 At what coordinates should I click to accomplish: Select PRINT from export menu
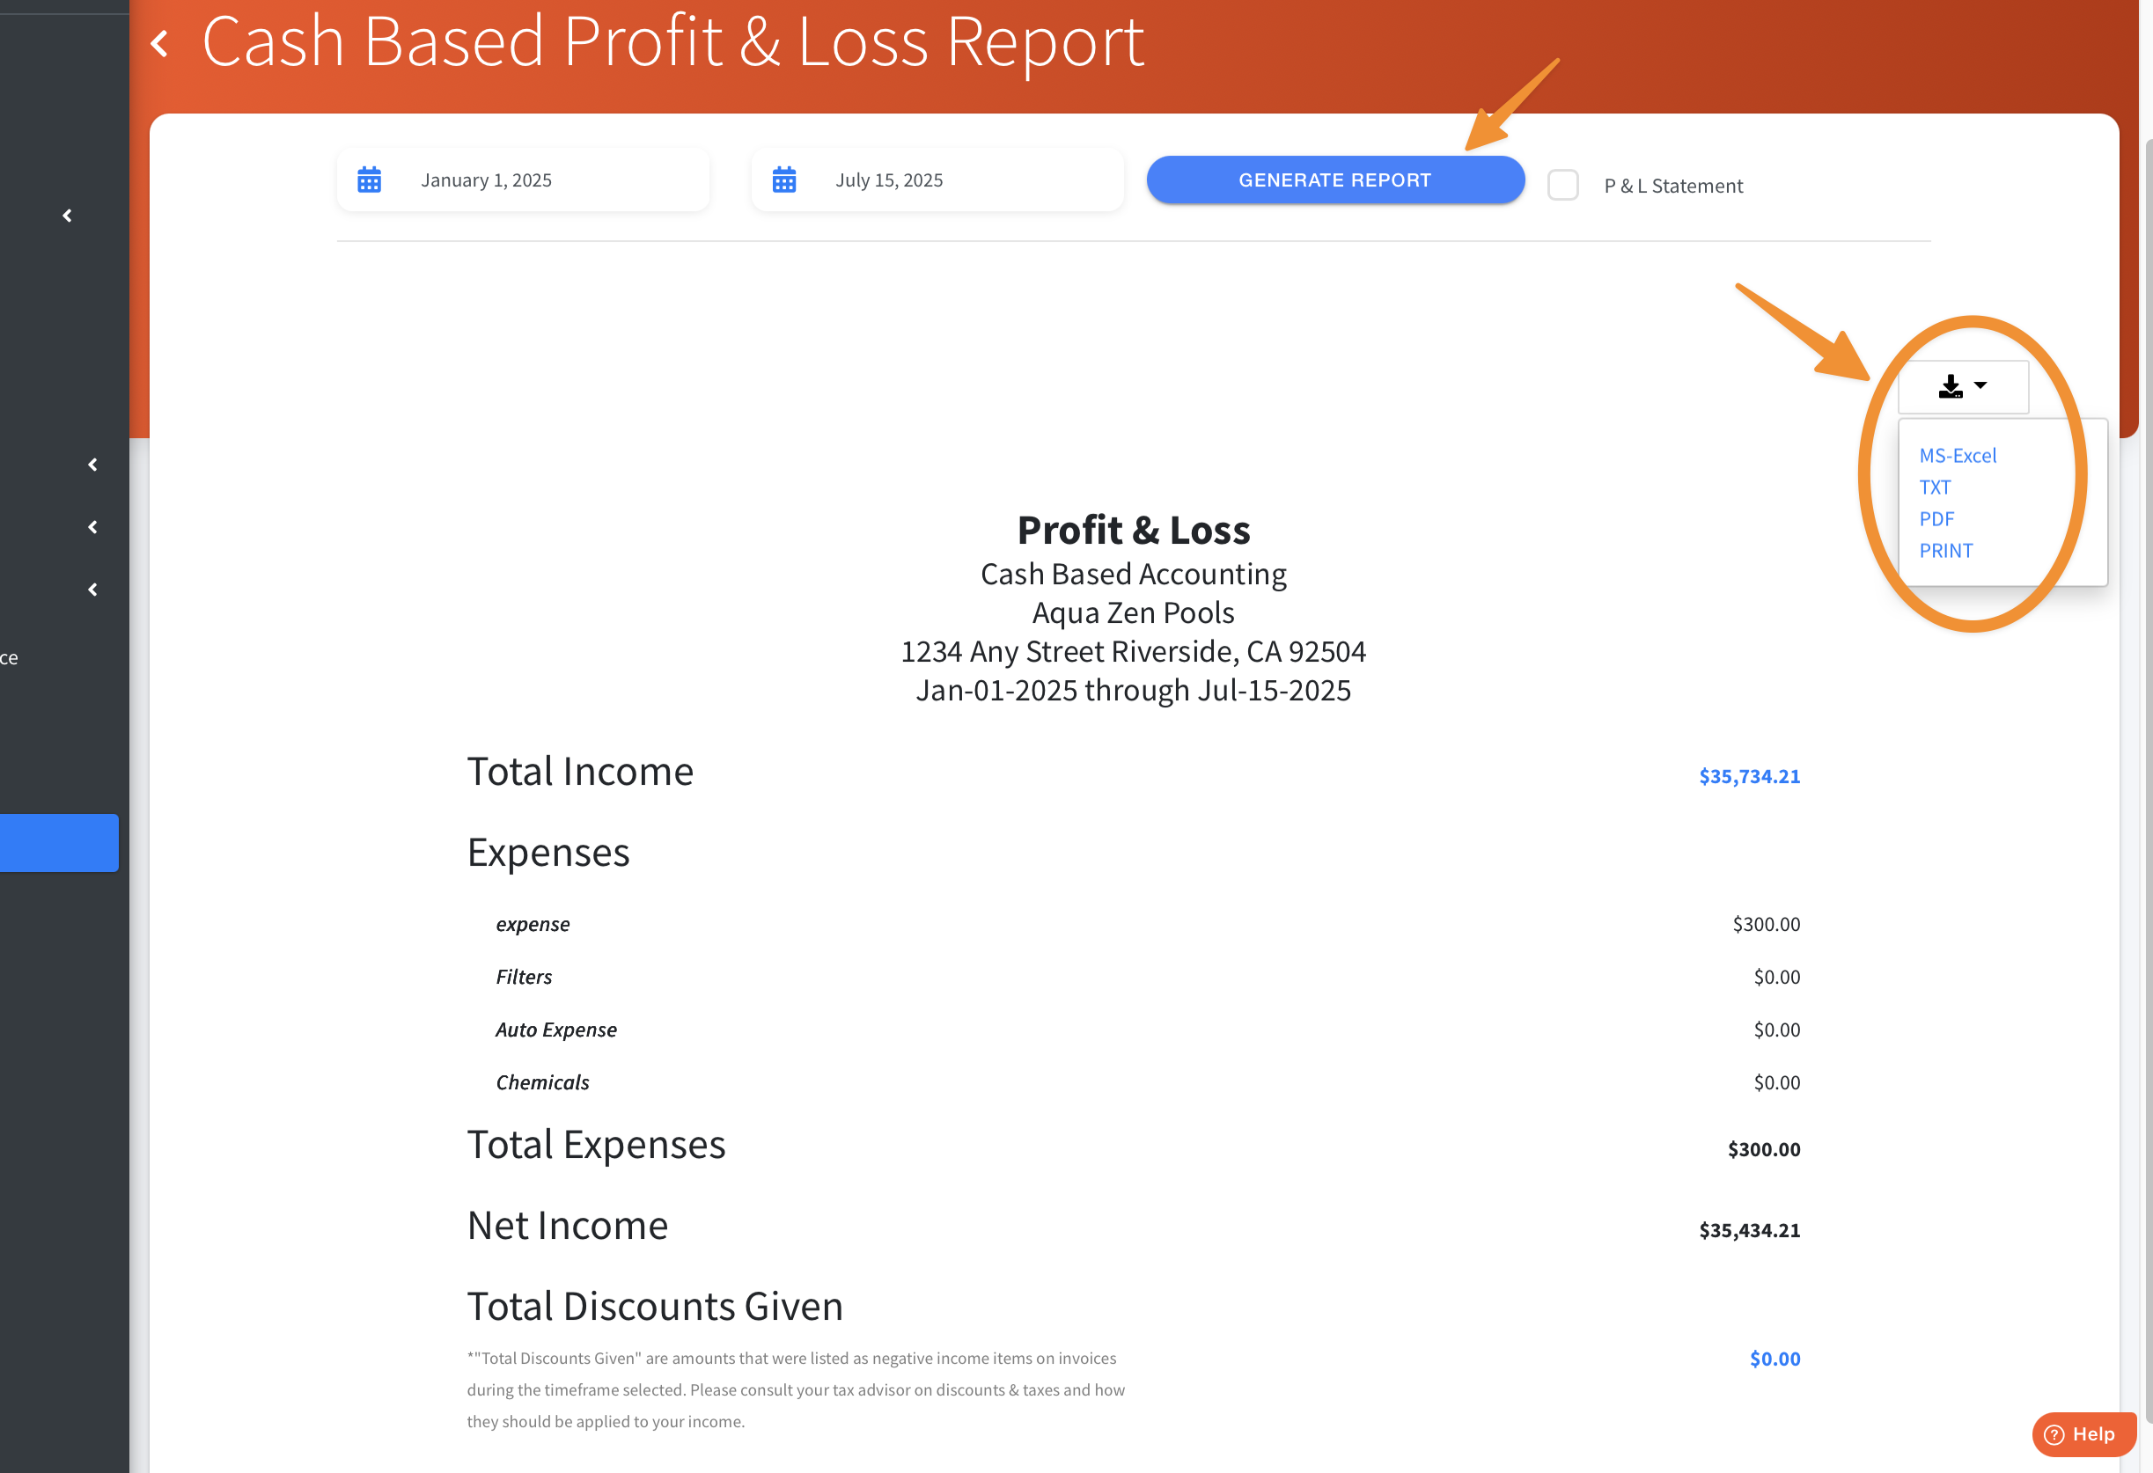[1945, 551]
